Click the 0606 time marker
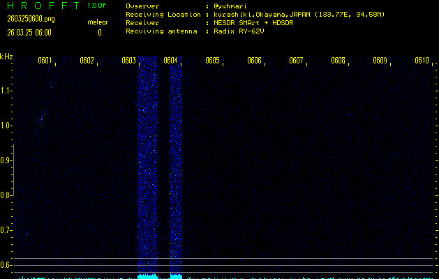This screenshot has height=279, width=439. (254, 61)
